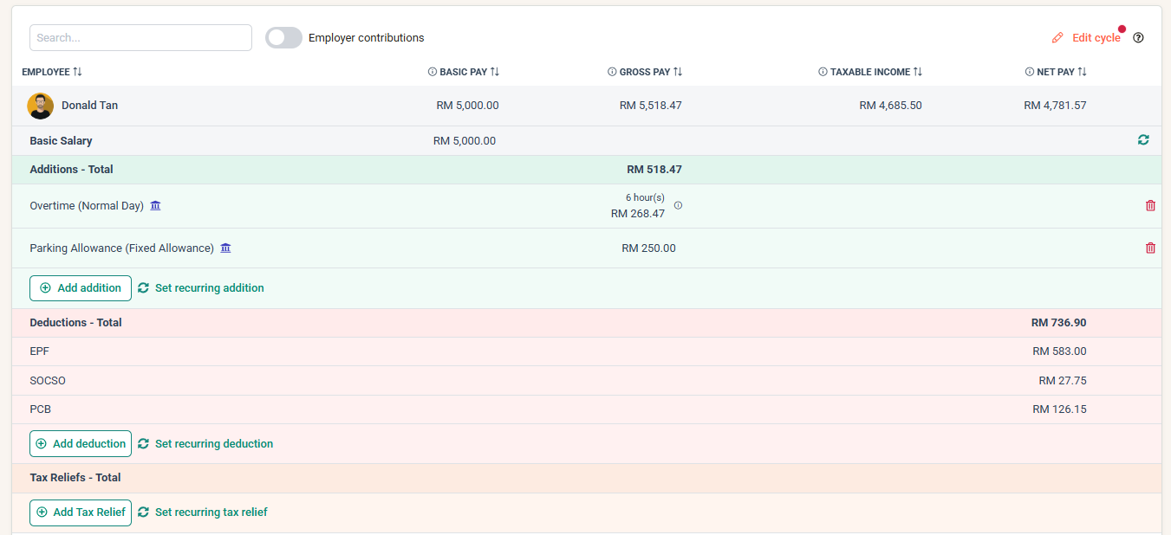Image resolution: width=1171 pixels, height=535 pixels.
Task: Click the bank icon beside Overtime (Normal Day)
Action: pyautogui.click(x=155, y=205)
